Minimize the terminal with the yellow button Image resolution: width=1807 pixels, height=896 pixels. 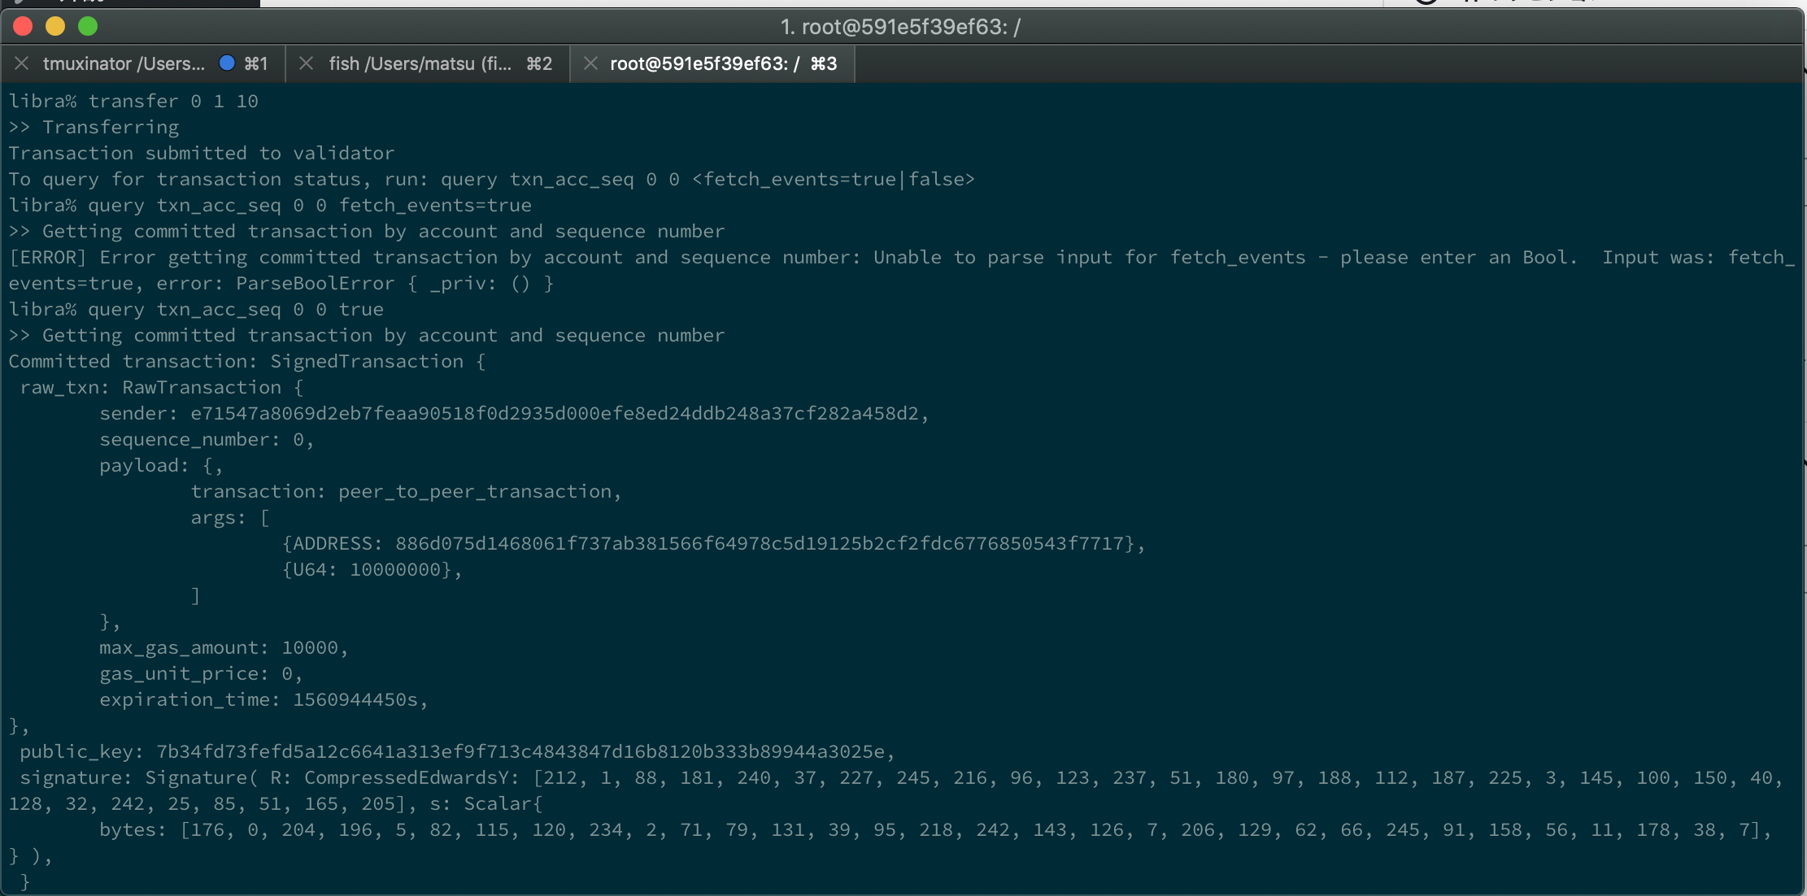55,26
